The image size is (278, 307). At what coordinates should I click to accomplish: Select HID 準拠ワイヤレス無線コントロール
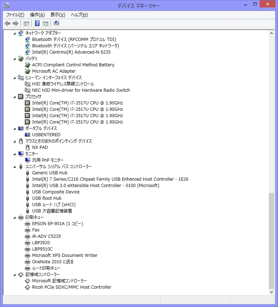pyautogui.click(x=63, y=84)
